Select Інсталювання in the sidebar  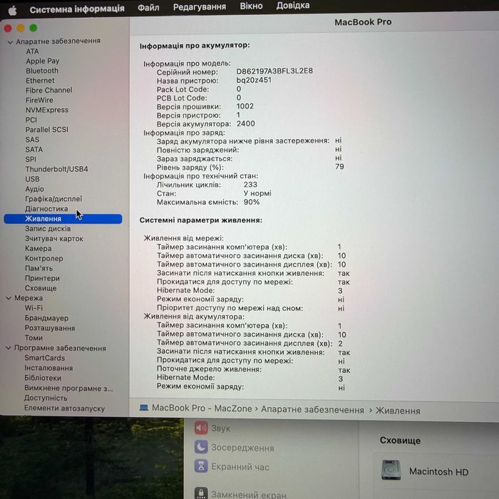[48, 369]
